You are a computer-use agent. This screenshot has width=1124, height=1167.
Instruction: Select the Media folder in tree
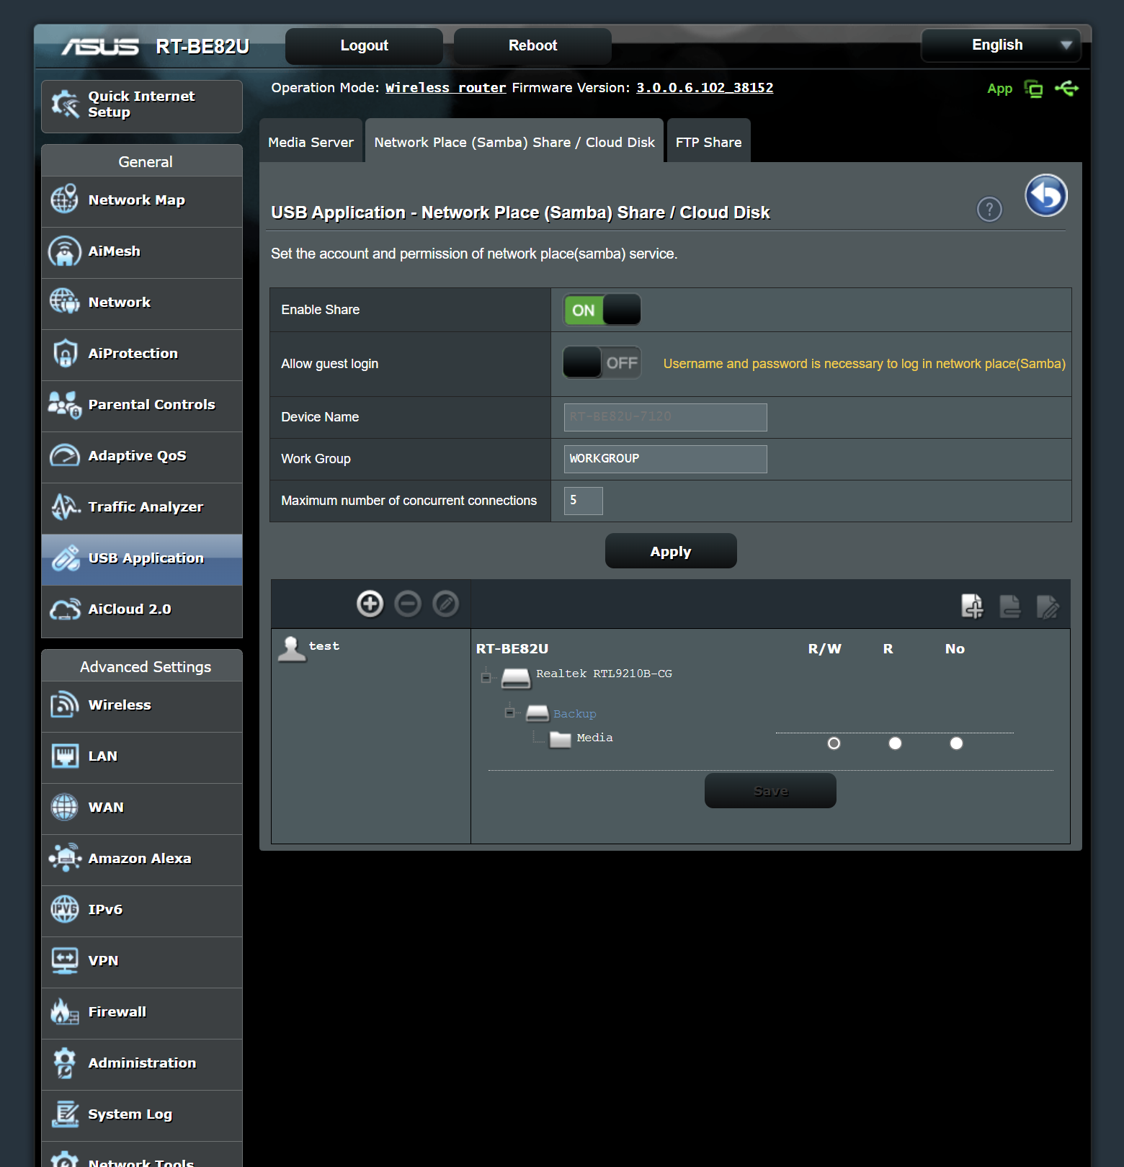[595, 738]
